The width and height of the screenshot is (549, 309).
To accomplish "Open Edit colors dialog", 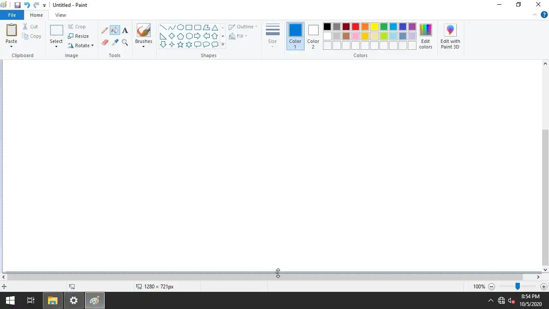I will tap(425, 36).
